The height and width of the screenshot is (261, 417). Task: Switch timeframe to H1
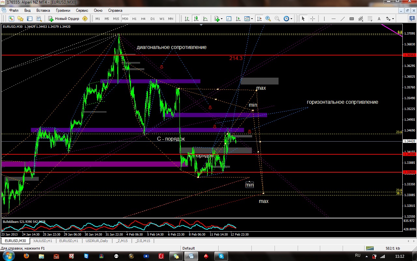(134, 19)
